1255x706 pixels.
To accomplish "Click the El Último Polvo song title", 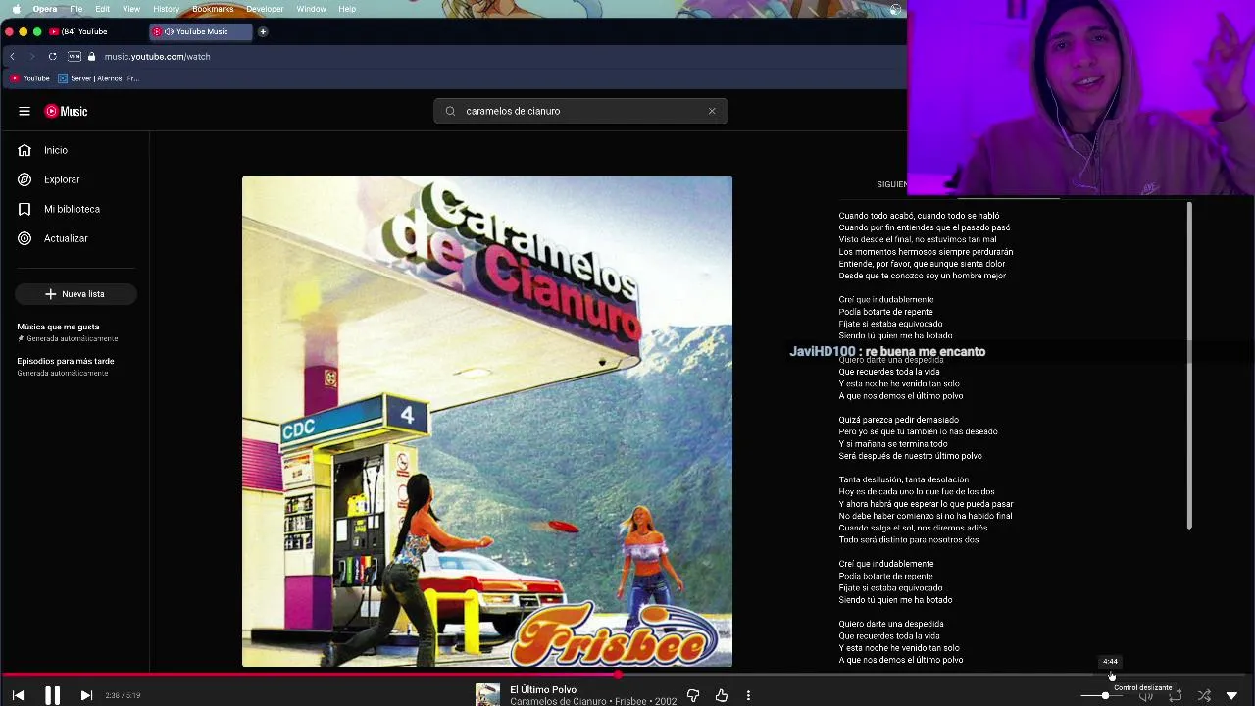I will 543,689.
